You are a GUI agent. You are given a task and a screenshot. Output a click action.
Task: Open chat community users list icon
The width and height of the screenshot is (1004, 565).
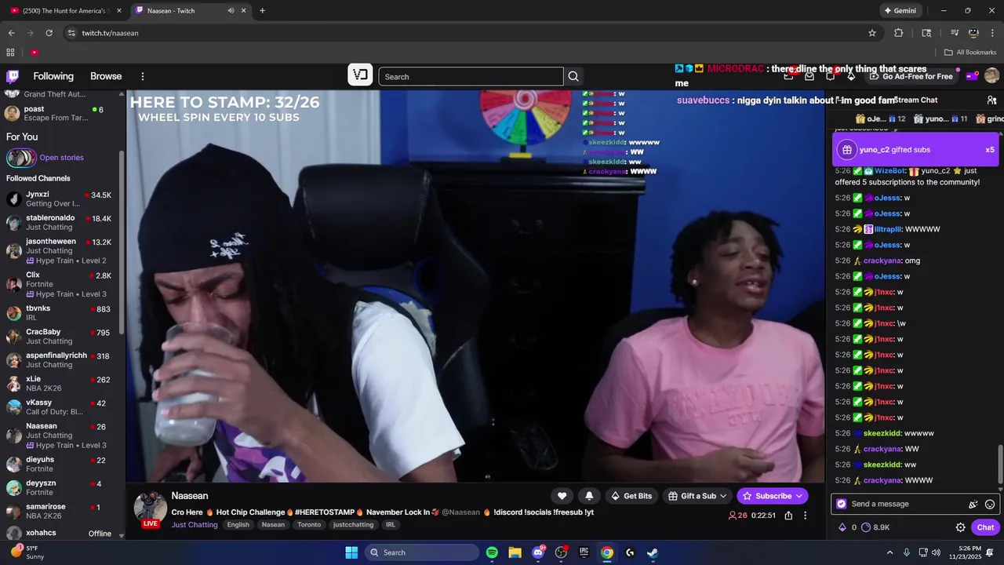[x=991, y=100]
